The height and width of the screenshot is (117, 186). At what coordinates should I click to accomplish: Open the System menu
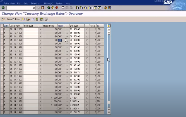point(59,3)
